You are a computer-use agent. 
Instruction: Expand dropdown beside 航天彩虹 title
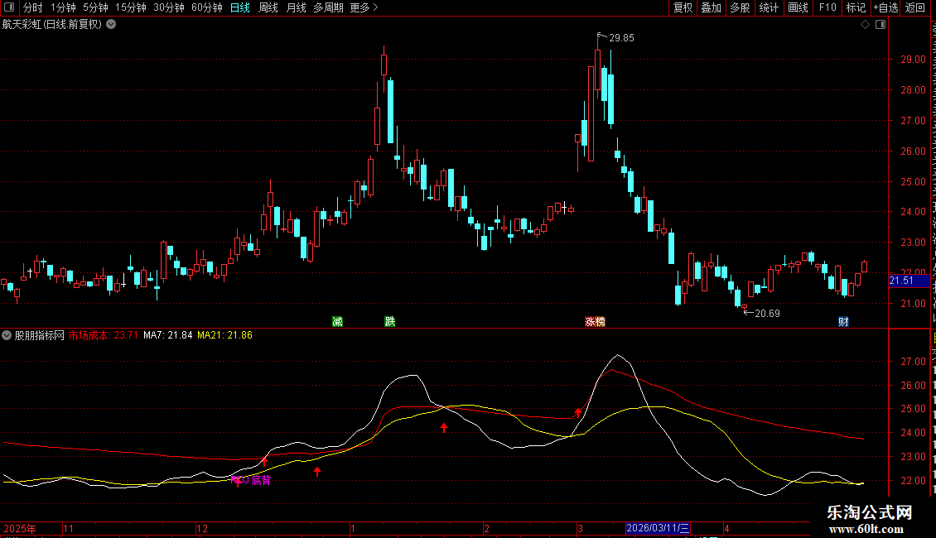click(111, 25)
